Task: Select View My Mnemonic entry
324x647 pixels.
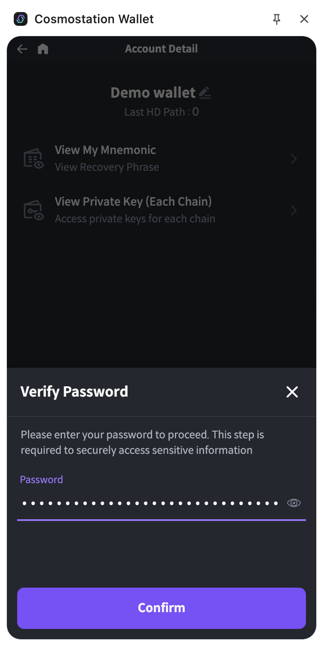Action: [105, 150]
